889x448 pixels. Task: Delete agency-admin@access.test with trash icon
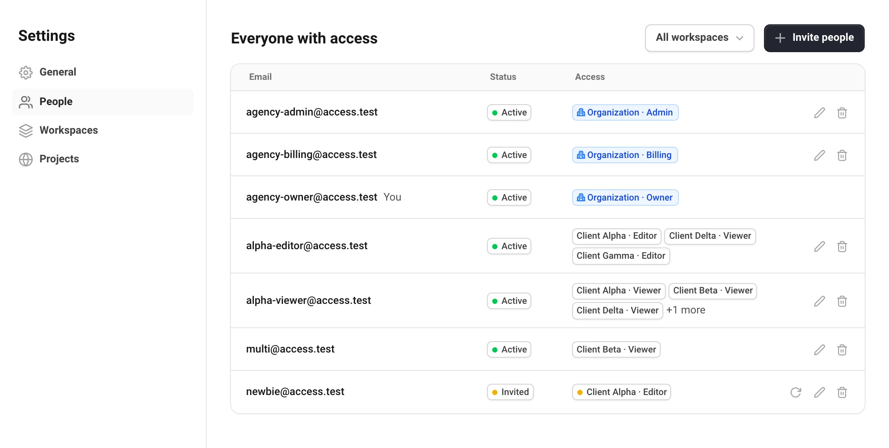pos(842,113)
